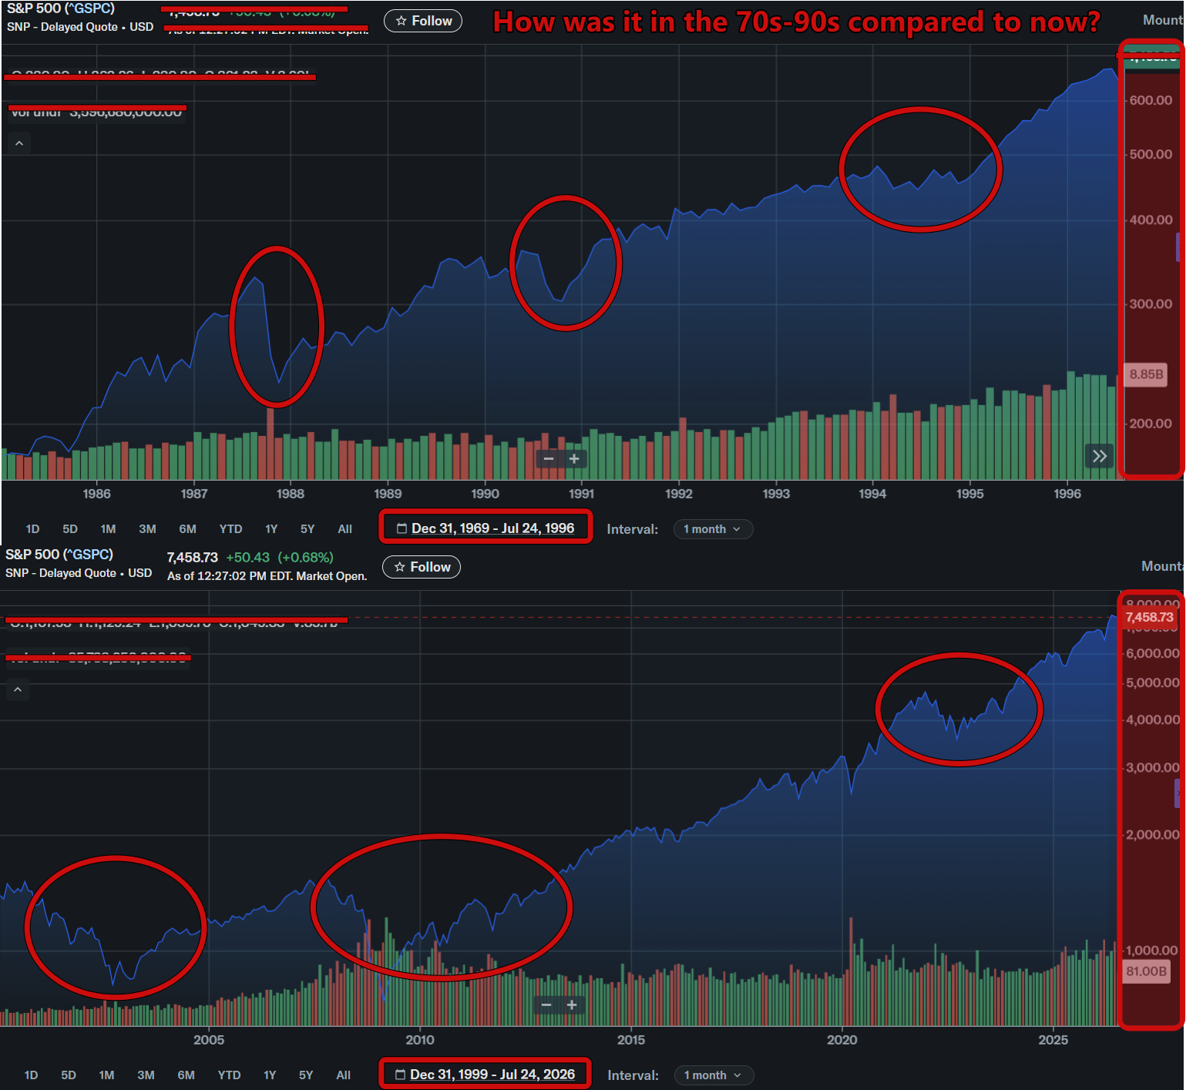
Task: Click the 600.00 price axis label
Action: [1151, 101]
